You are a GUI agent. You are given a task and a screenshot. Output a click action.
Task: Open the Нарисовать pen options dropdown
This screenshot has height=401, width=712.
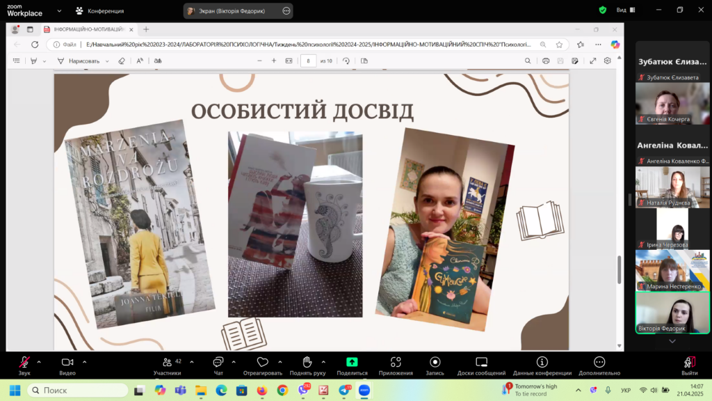tap(107, 61)
